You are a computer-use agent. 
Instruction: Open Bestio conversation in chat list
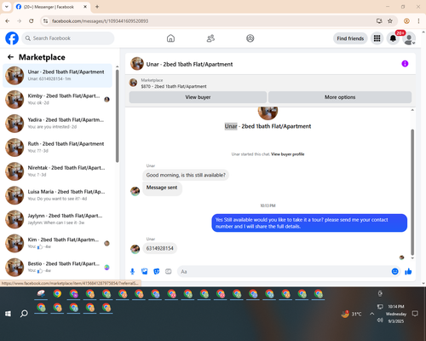(57, 267)
